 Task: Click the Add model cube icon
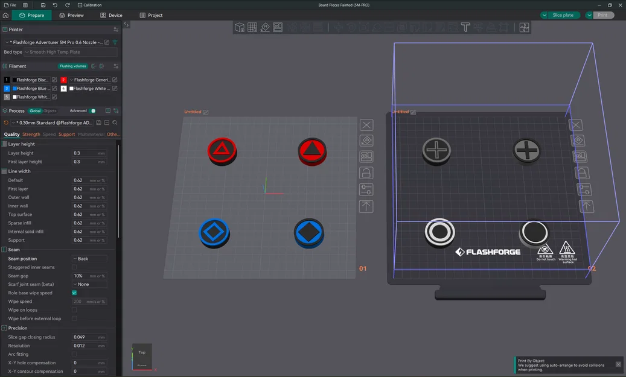click(x=240, y=27)
